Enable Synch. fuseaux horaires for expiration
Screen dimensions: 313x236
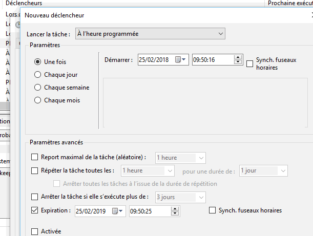pos(212,210)
